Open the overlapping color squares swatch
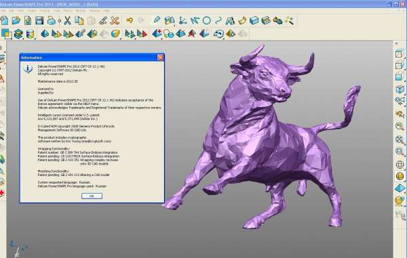The image size is (407, 258). [x=6, y=34]
